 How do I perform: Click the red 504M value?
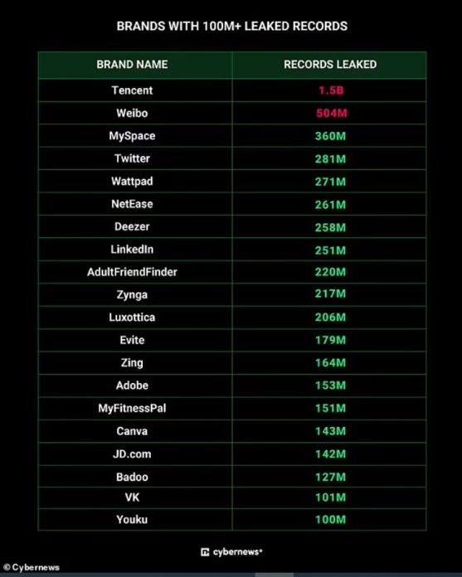331,113
